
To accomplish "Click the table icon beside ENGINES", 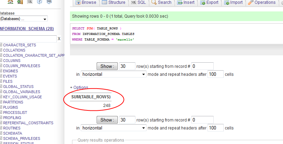I will coord(1,71).
